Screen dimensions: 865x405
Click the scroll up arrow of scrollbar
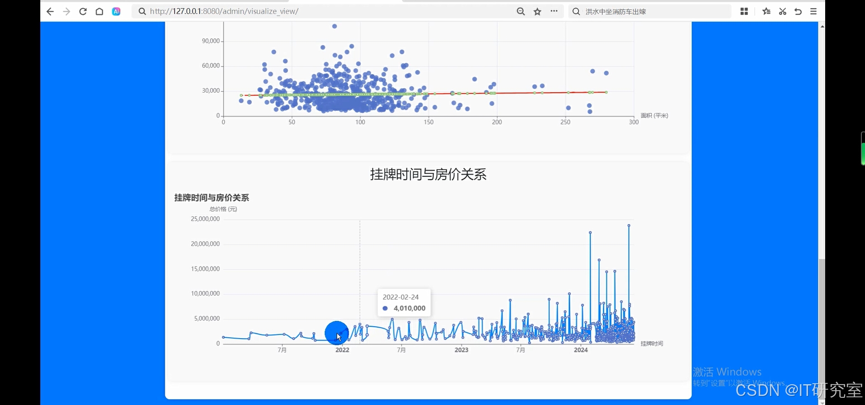[822, 26]
